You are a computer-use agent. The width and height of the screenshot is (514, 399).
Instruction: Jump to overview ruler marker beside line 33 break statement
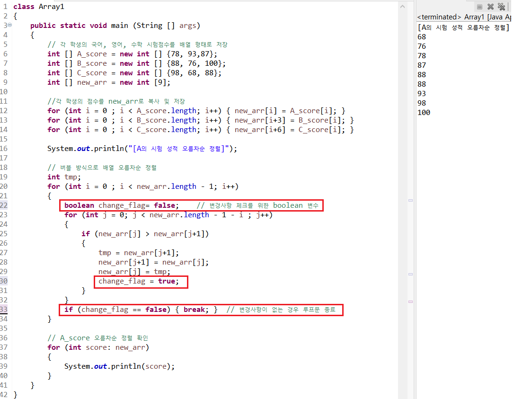[410, 301]
